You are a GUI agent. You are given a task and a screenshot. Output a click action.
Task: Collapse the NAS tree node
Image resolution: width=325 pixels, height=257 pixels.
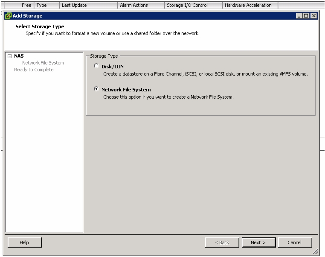(9, 56)
